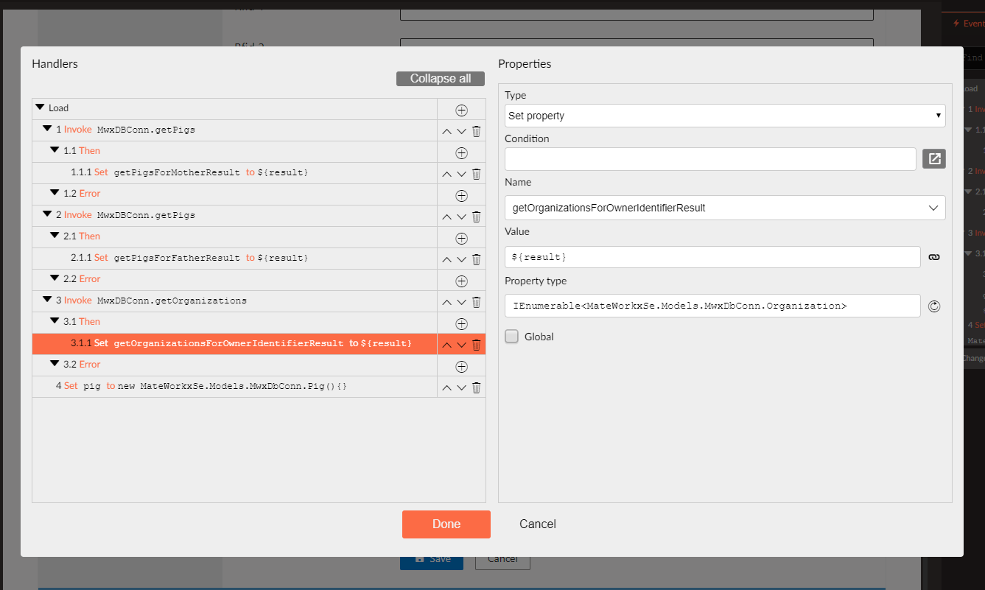Move up the getPigsForFatherResult Set row
This screenshot has width=985, height=590.
pos(446,260)
